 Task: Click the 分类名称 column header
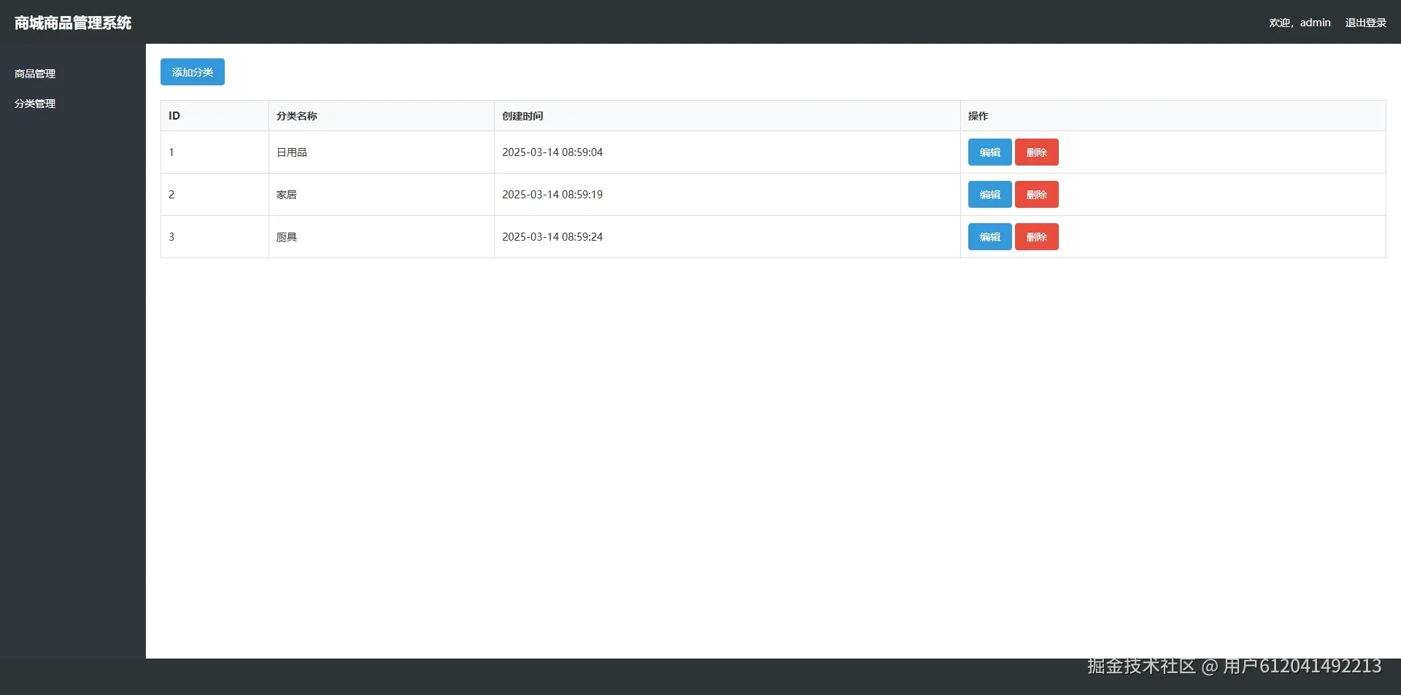coord(382,116)
